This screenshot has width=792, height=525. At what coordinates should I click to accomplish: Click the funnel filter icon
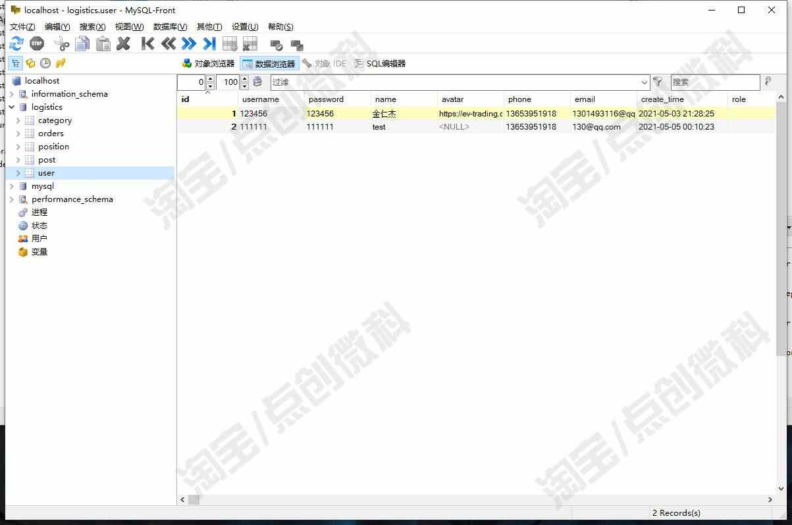point(658,82)
